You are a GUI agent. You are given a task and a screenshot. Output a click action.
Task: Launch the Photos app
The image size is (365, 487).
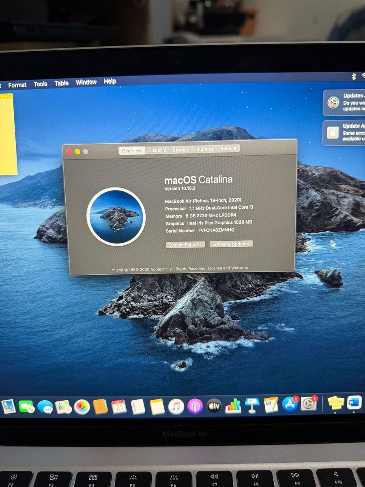(x=82, y=407)
